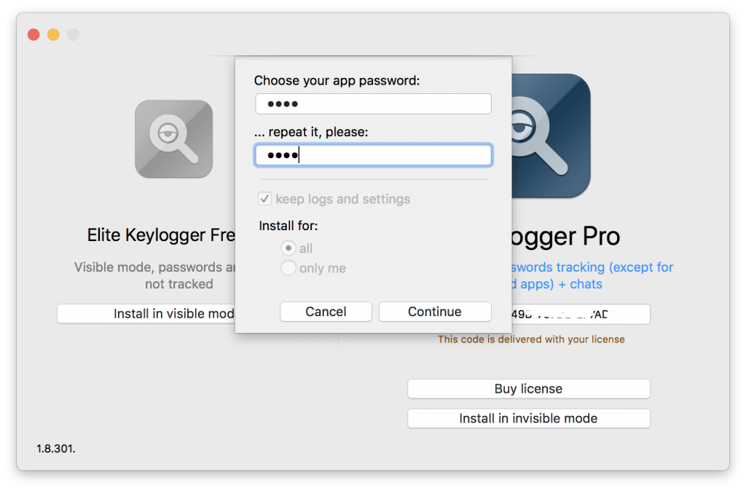Viewport: 746px width, 491px height.
Task: Click the version number 1.8.301. text
Action: coord(55,448)
